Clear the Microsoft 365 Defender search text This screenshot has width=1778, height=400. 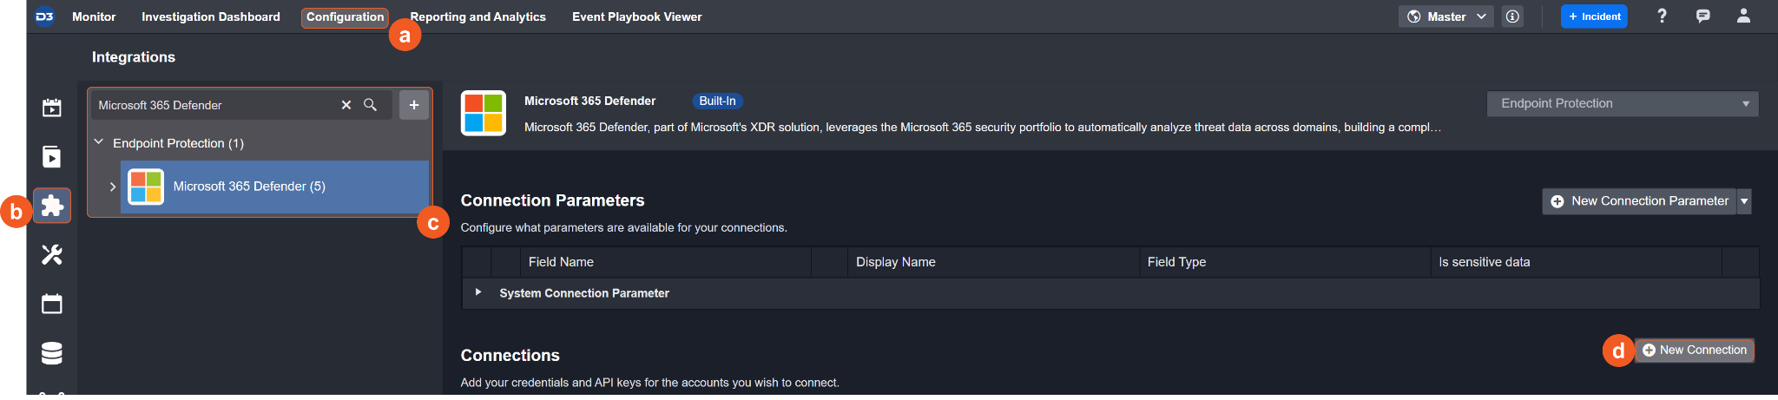point(346,105)
